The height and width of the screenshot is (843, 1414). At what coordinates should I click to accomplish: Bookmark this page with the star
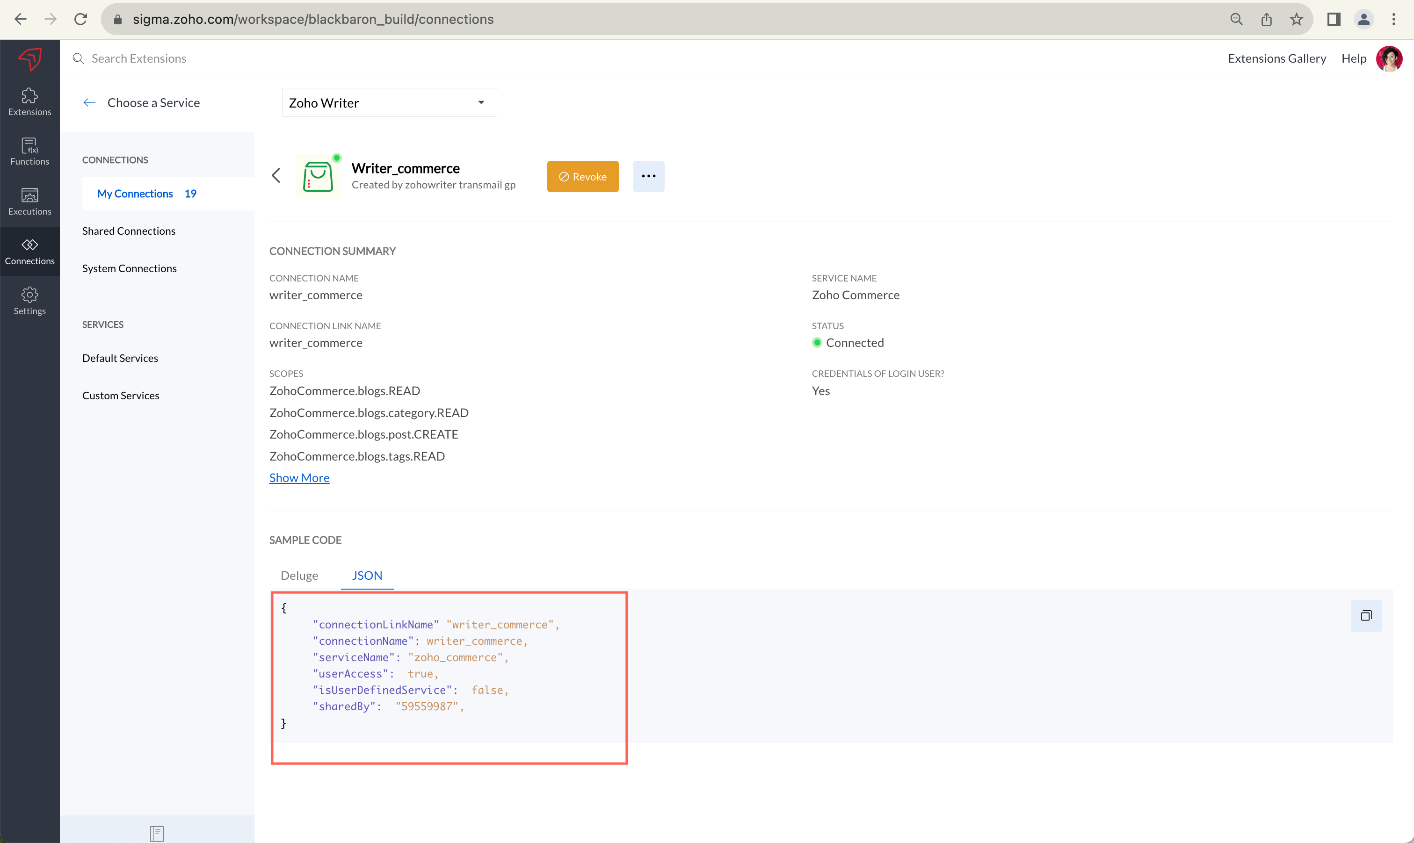(1296, 19)
